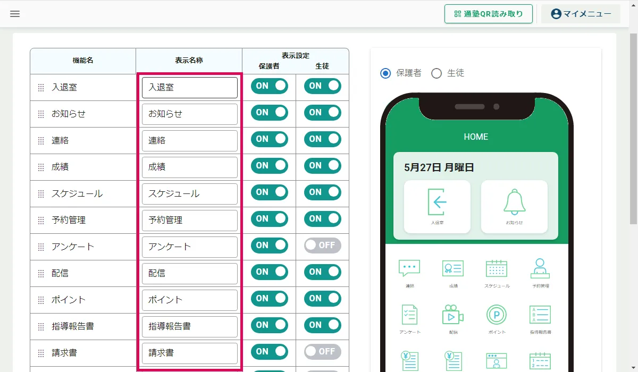Open the hamburger menu icon
Image resolution: width=638 pixels, height=372 pixels.
15,14
